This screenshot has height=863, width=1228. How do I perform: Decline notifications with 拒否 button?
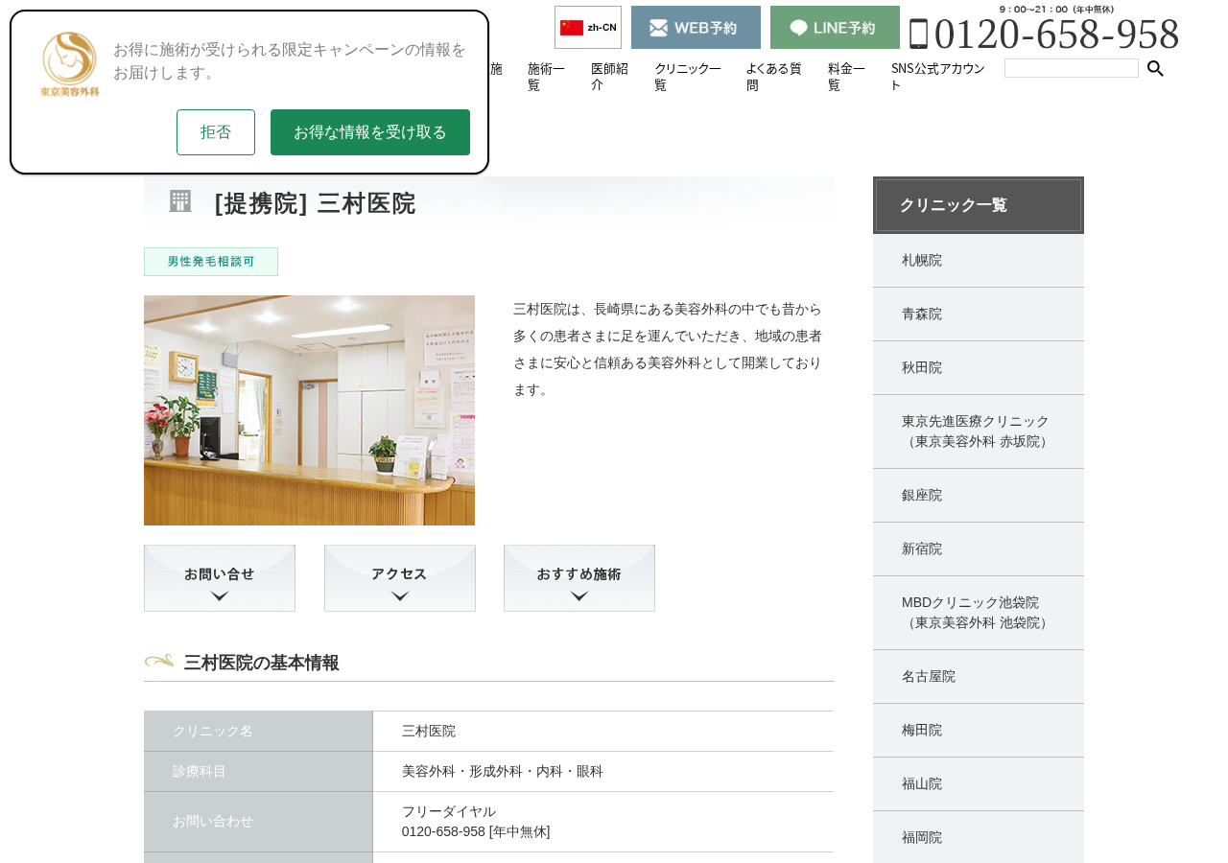(216, 132)
